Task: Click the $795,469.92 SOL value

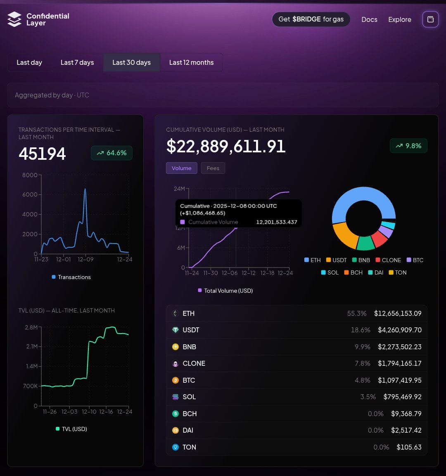Action: point(402,397)
